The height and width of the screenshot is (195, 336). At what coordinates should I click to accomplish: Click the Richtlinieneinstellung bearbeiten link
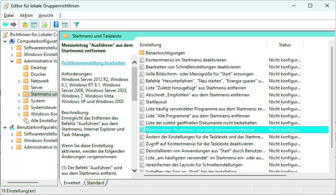93,63
